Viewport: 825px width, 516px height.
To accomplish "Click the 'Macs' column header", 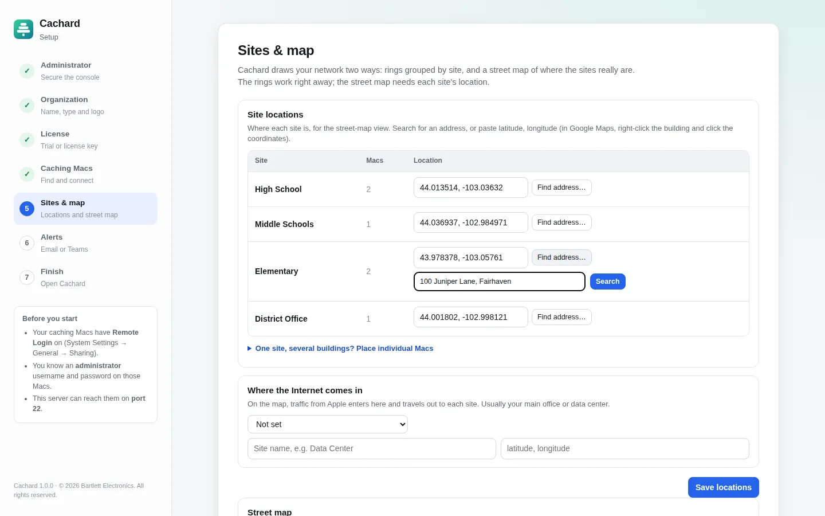I will [x=375, y=161].
